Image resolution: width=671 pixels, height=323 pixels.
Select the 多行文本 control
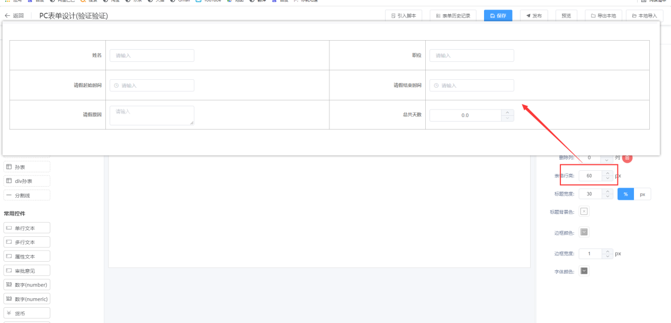(27, 242)
